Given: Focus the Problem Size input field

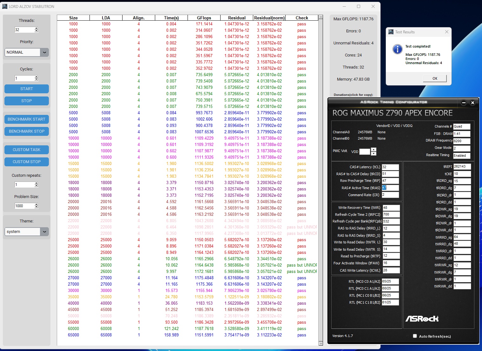Looking at the screenshot, I should [x=24, y=206].
